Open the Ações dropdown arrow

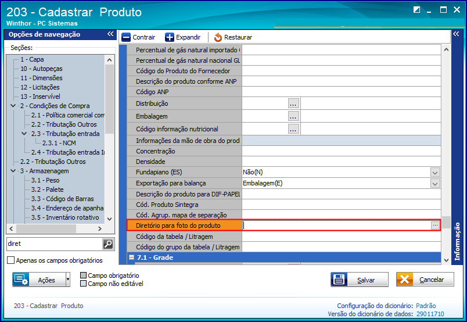68,280
